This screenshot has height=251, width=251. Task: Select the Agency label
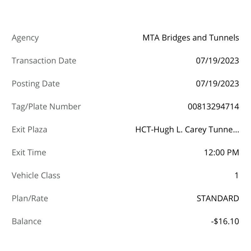(x=25, y=38)
